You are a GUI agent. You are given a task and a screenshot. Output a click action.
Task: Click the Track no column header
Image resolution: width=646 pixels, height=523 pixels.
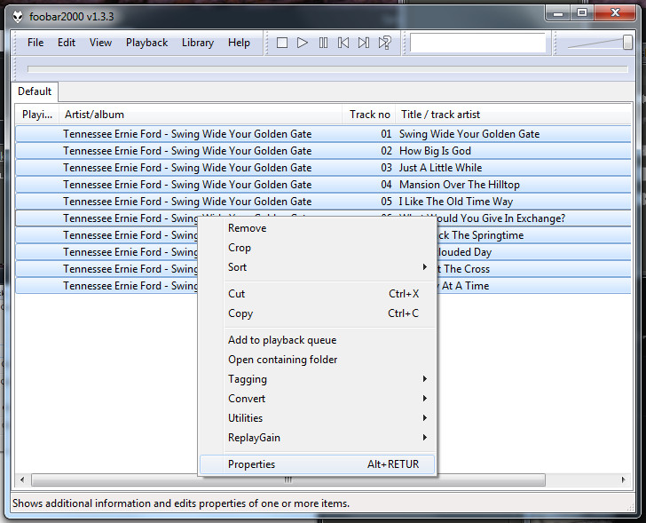coord(369,115)
